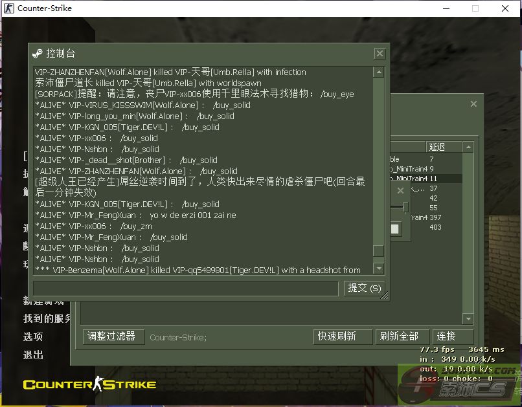Image resolution: width=522 pixels, height=407 pixels.
Task: Click console scrollbar up arrow
Action: pos(378,72)
